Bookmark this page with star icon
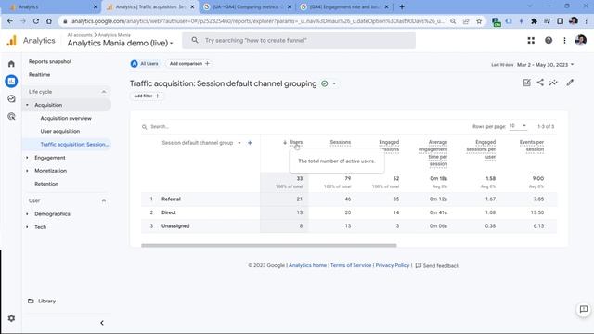Viewport: 594px width, 334px height. 479,21
